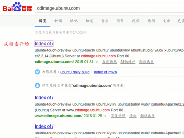Click paw icon beside 以下是网页中包含

coord(37,85)
